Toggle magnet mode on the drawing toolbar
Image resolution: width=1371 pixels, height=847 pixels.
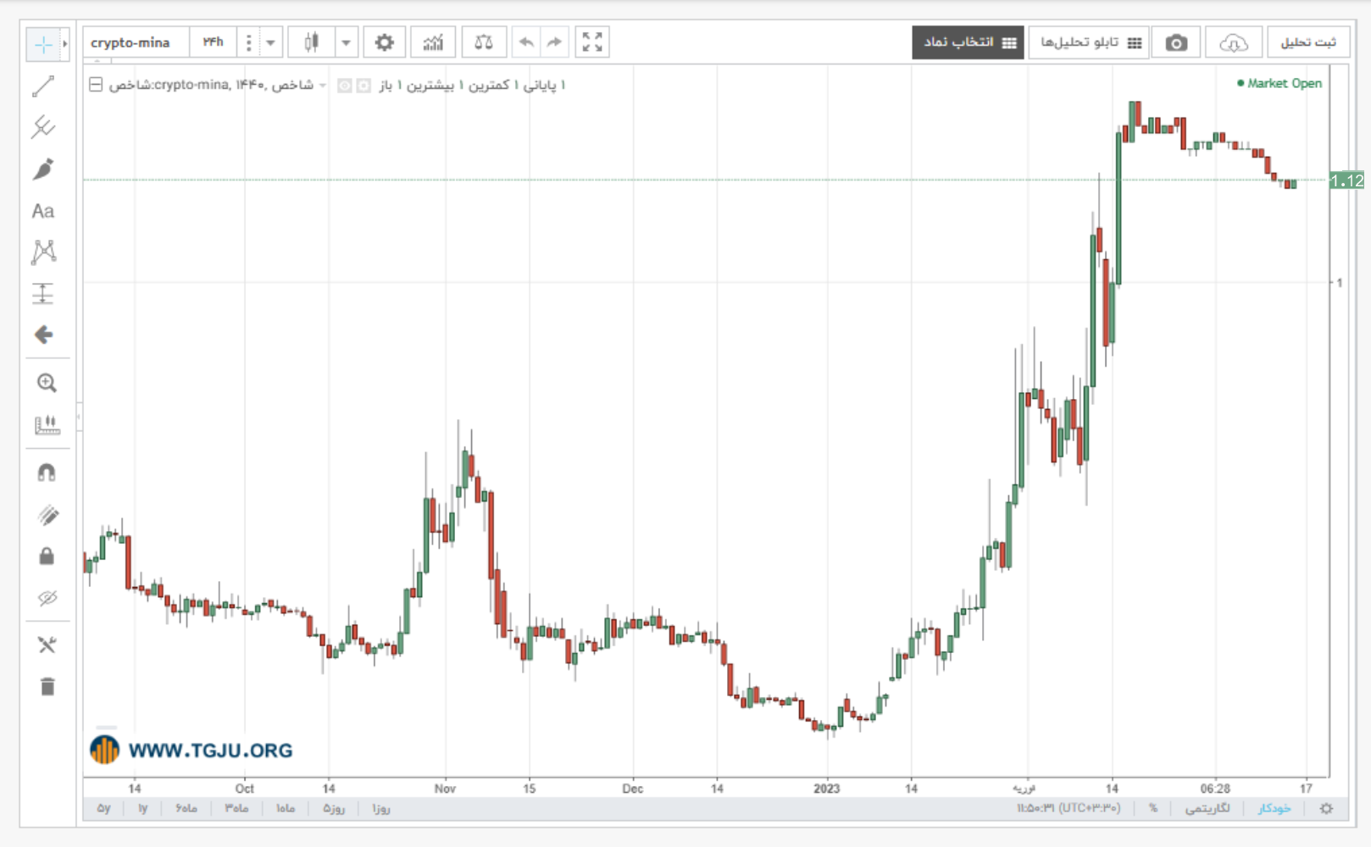coord(47,473)
